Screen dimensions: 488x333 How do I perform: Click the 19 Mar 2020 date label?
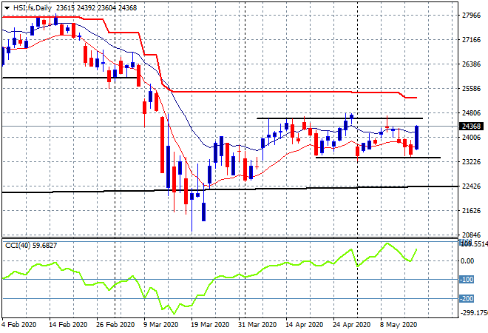210,325
